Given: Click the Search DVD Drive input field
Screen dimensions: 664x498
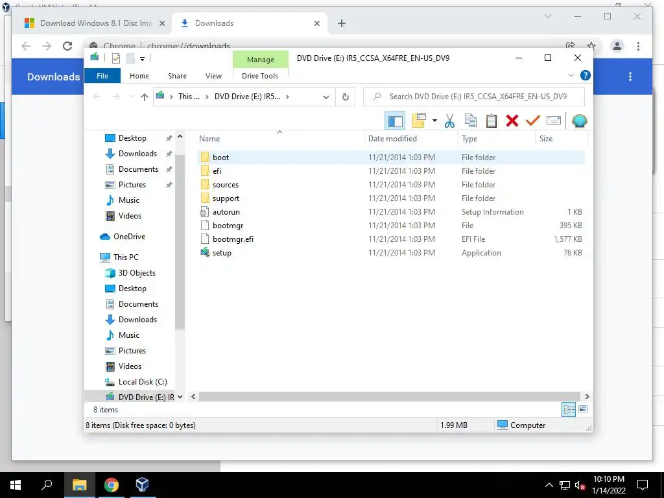Looking at the screenshot, I should tap(474, 97).
